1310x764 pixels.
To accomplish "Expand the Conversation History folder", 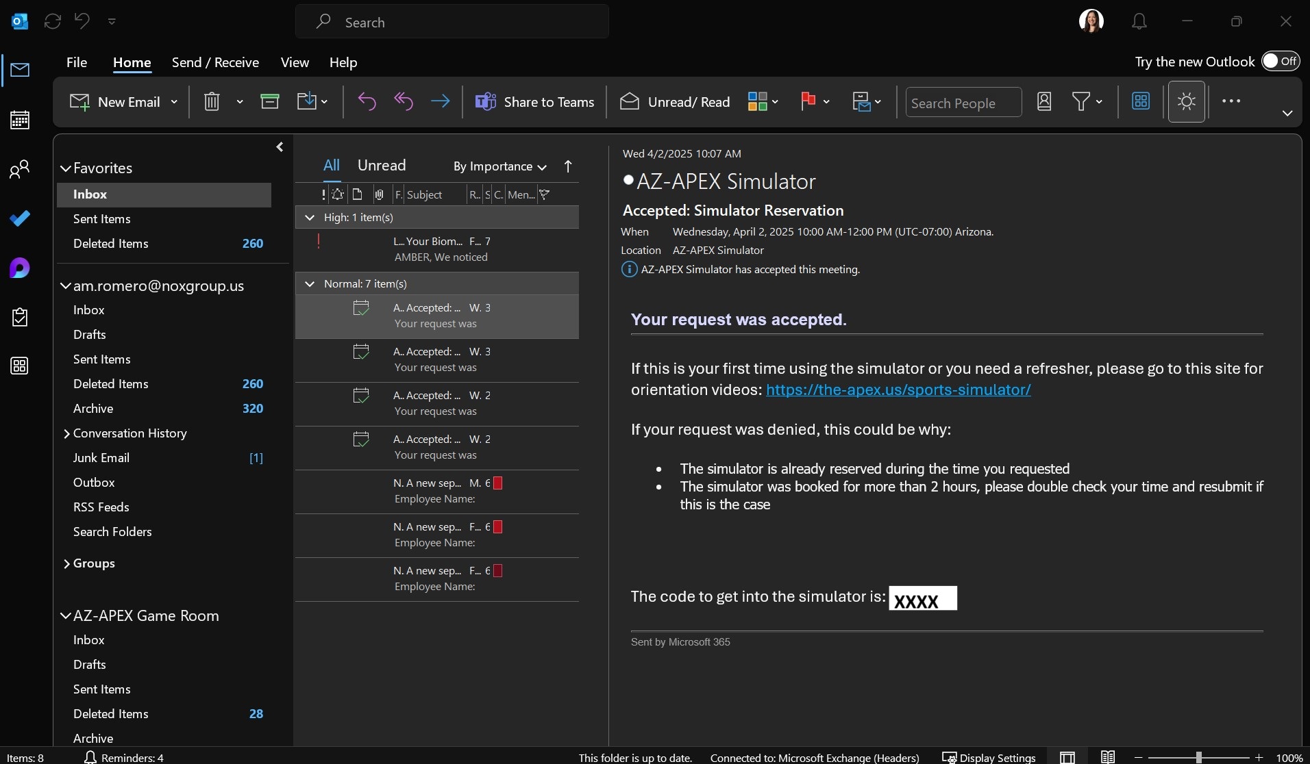I will [66, 433].
